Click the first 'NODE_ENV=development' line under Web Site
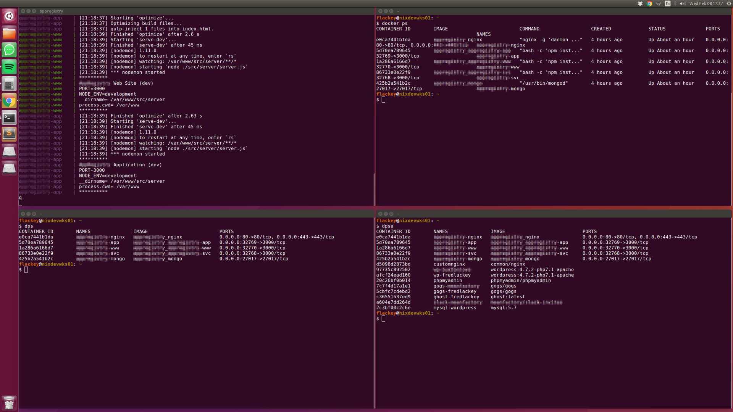This screenshot has width=733, height=412. click(107, 94)
